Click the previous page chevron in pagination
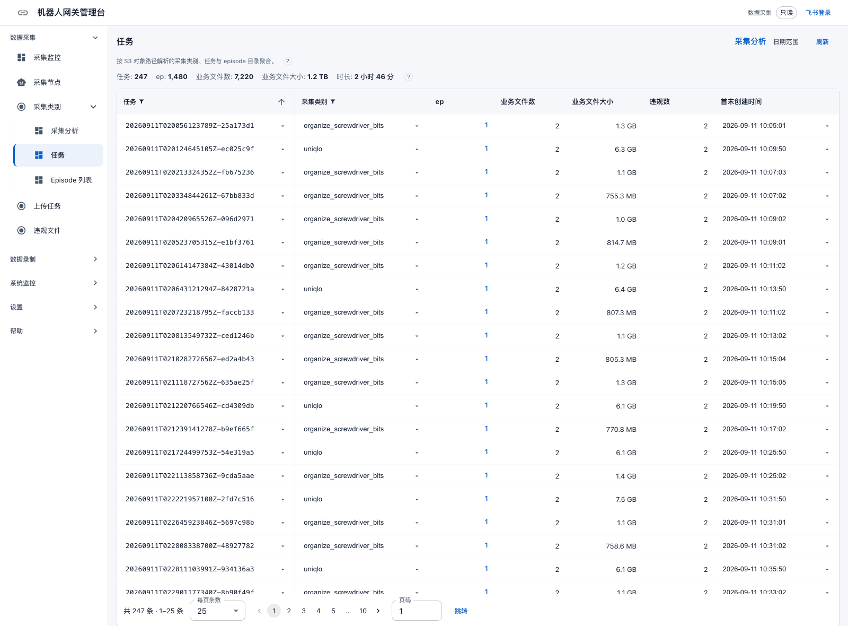The height and width of the screenshot is (626, 848). pyautogui.click(x=259, y=611)
